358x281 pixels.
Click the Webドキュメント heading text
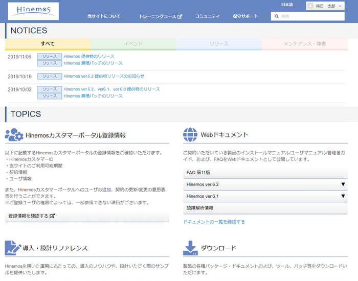tap(224, 135)
